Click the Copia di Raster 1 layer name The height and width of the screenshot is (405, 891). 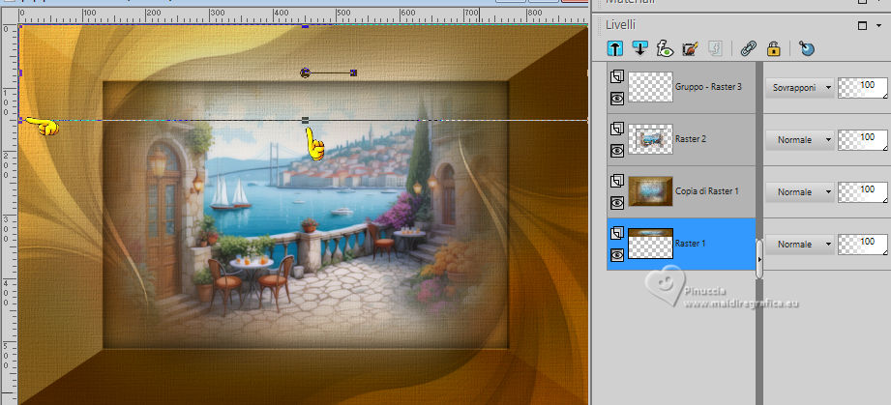pyautogui.click(x=707, y=191)
